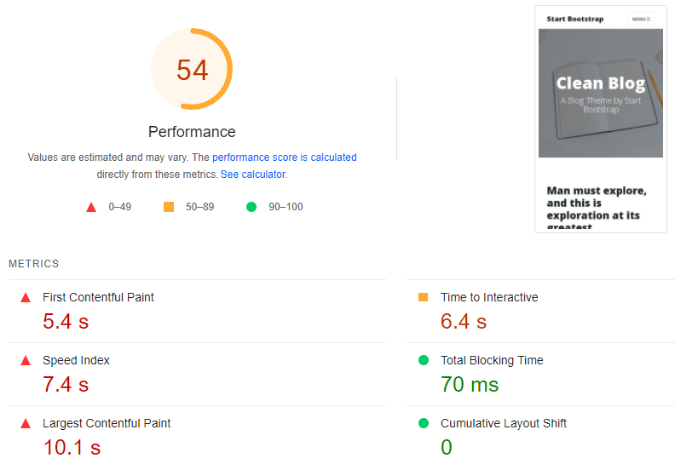
Task: Click the 6.4 s value
Action: pyautogui.click(x=464, y=321)
